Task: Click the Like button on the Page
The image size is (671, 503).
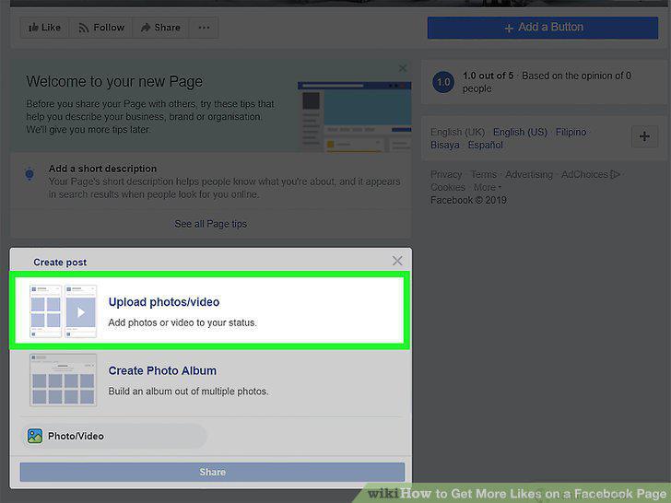Action: 44,28
